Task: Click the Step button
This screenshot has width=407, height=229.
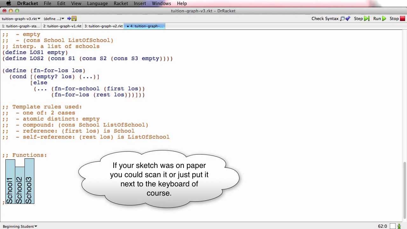Action: pos(362,19)
